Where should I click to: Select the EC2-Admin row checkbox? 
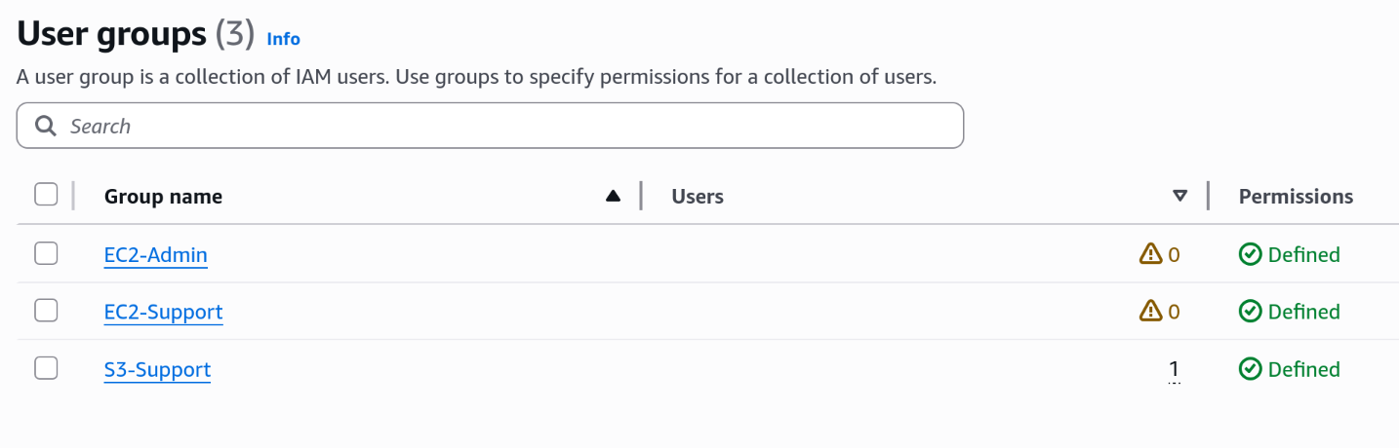click(x=46, y=253)
